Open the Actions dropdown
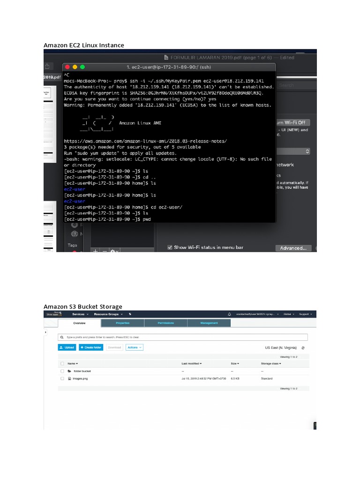The height and width of the screenshot is (480, 360). pyautogui.click(x=135, y=347)
